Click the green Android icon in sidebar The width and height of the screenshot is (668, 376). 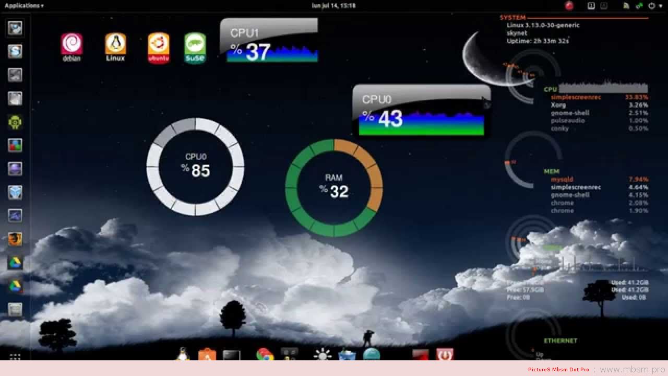[15, 122]
